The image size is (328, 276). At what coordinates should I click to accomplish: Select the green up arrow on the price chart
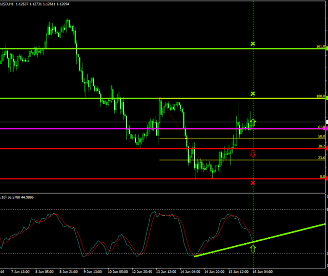pos(253,122)
